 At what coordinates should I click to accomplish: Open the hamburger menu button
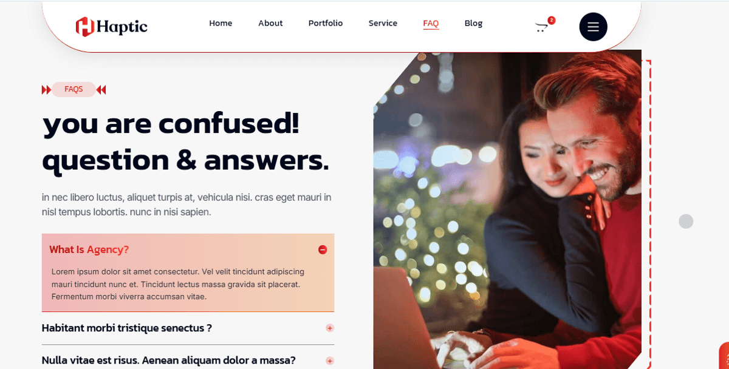(593, 27)
